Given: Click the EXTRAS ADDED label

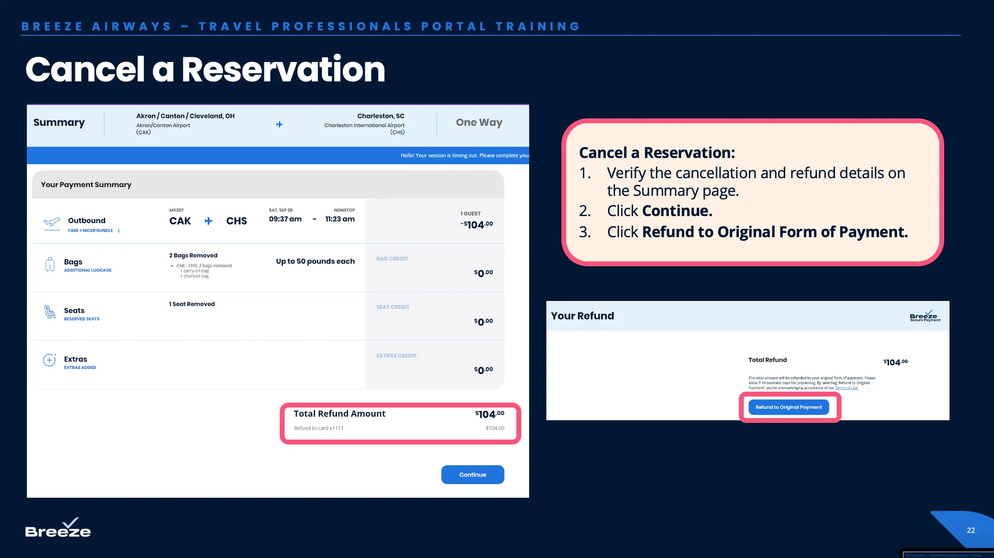Looking at the screenshot, I should tap(80, 367).
